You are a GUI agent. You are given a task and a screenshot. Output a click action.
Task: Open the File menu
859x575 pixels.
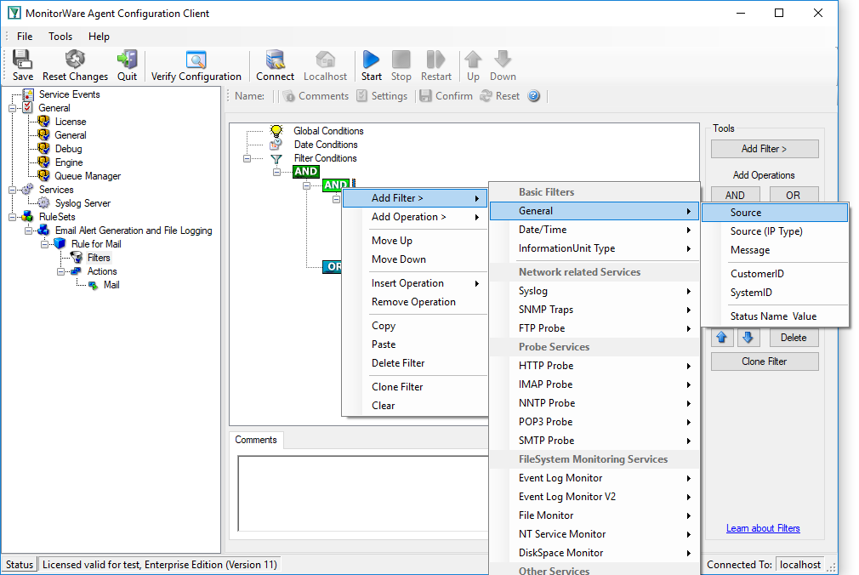[x=25, y=37]
